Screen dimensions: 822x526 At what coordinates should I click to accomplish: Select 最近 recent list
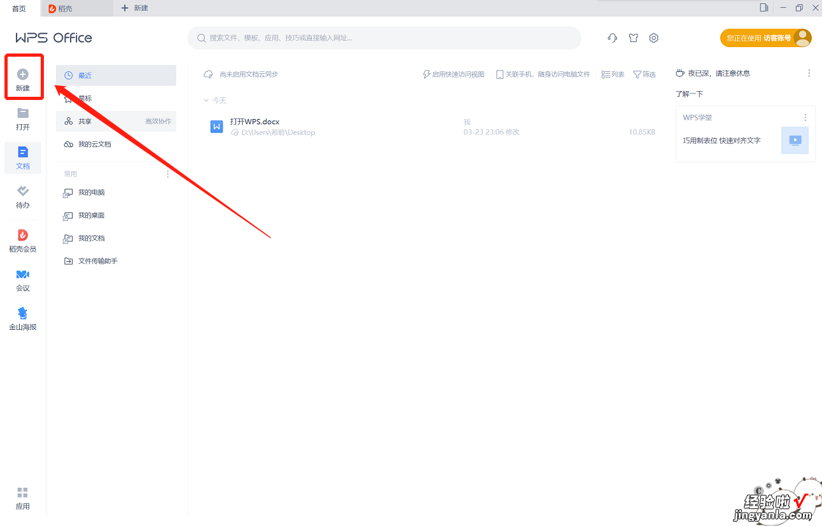pyautogui.click(x=116, y=75)
